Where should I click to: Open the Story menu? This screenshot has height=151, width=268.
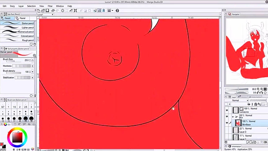coord(12,6)
